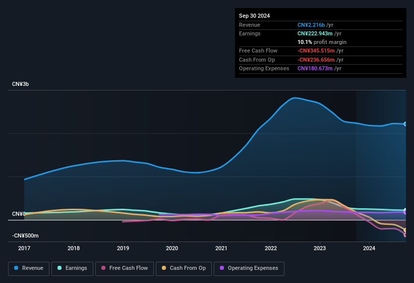The height and width of the screenshot is (283, 414).
Task: Click the CN¥2.216b revenue value
Action: click(311, 25)
